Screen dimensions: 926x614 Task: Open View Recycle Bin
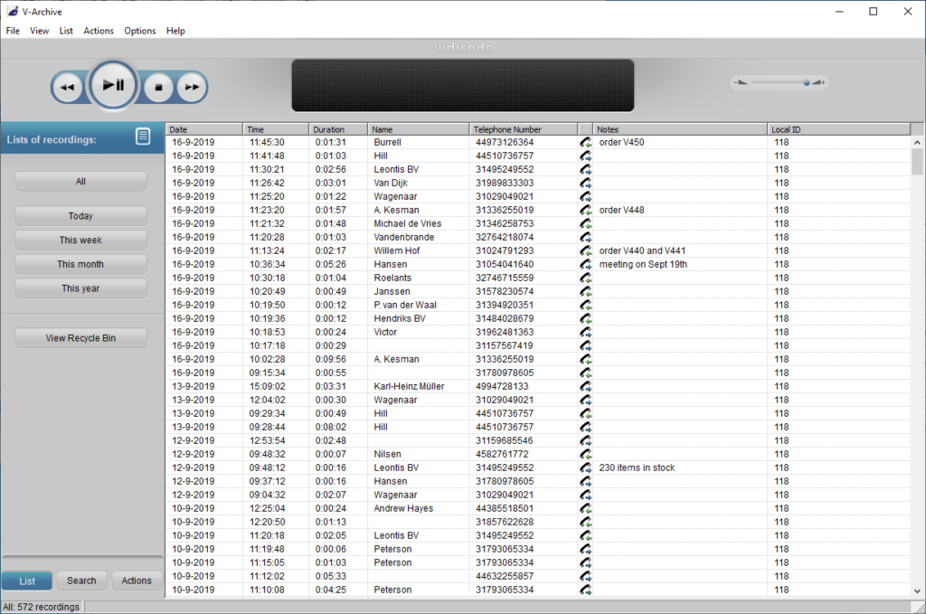pyautogui.click(x=80, y=338)
